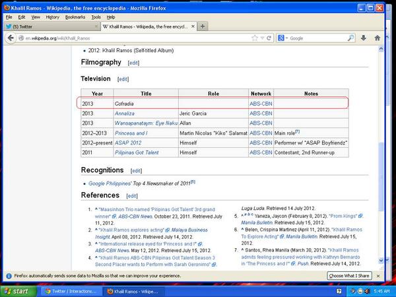Open a new tab with plus button
Screen dimensions: 396x297
tap(203, 26)
